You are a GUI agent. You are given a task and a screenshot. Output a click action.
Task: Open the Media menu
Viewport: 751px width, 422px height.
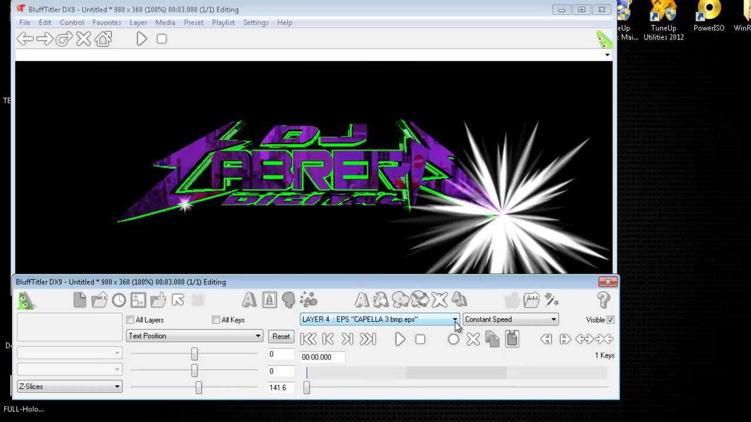coord(165,22)
